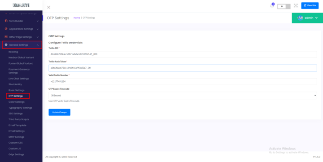Click the fullscreen expand icon
323x162 pixels.
(296, 5)
